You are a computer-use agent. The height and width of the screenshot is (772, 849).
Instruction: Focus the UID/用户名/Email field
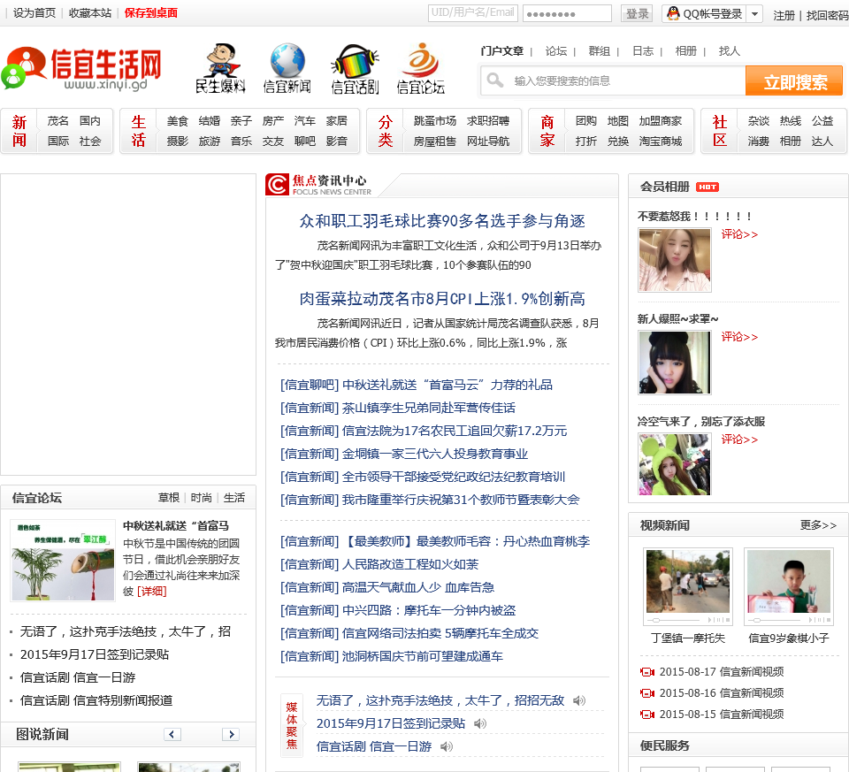(x=472, y=13)
